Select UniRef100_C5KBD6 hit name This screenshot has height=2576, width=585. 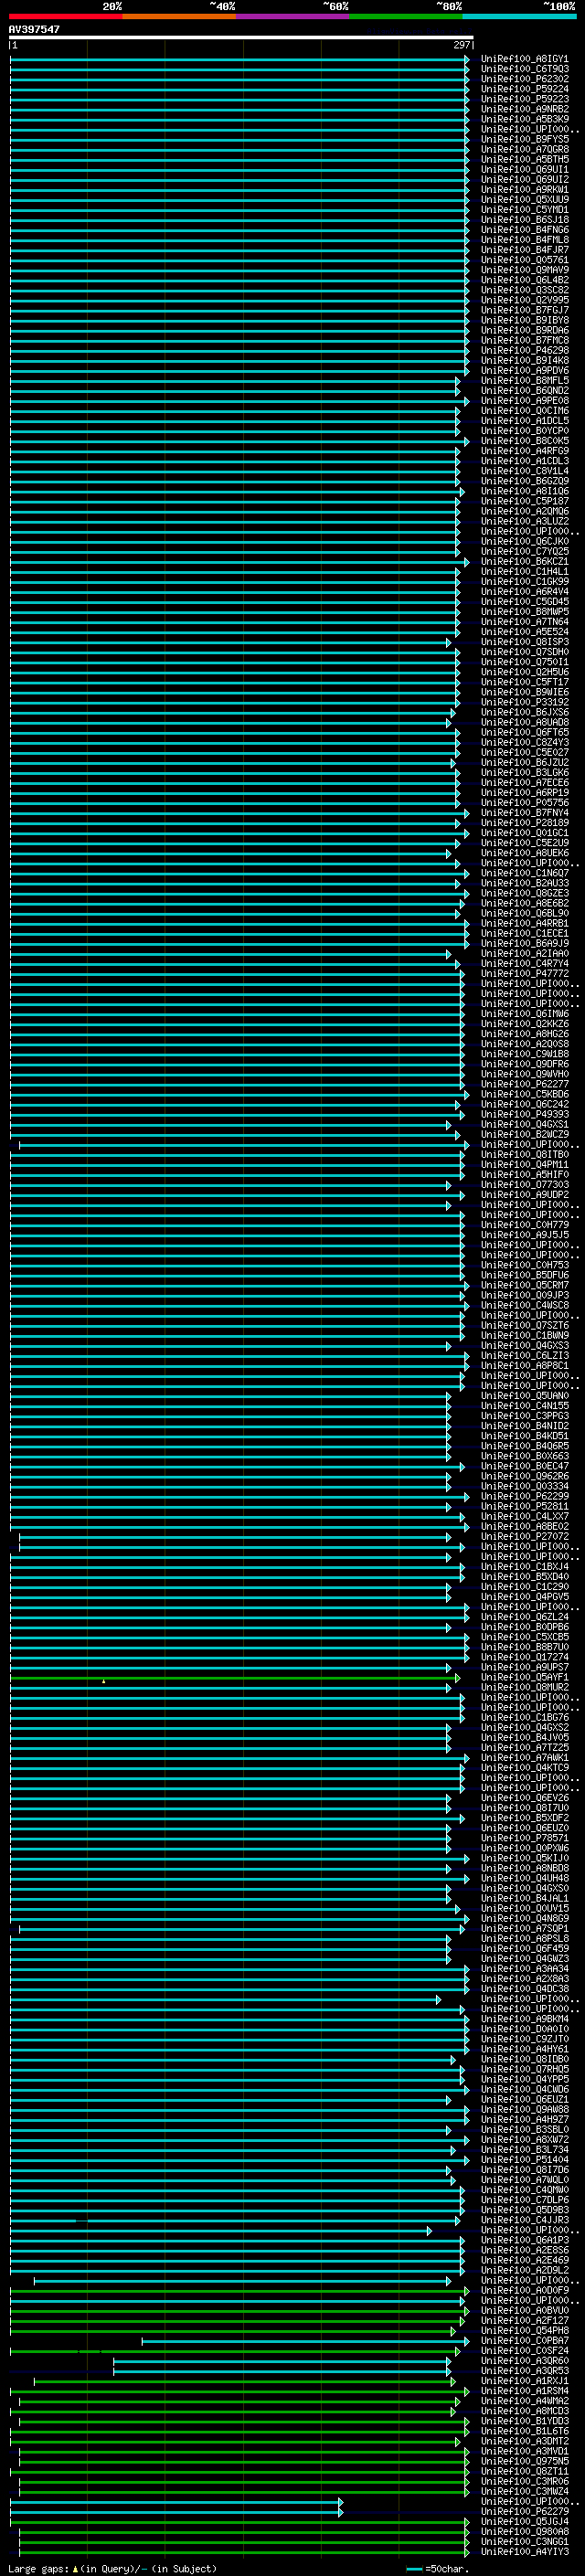pos(524,1094)
